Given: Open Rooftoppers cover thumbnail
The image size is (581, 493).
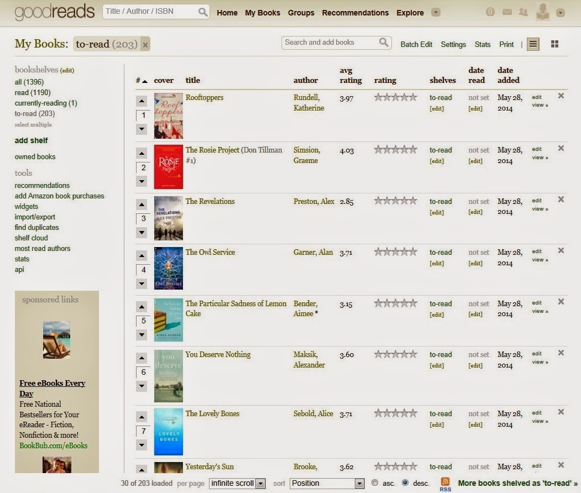Looking at the screenshot, I should pos(168,116).
